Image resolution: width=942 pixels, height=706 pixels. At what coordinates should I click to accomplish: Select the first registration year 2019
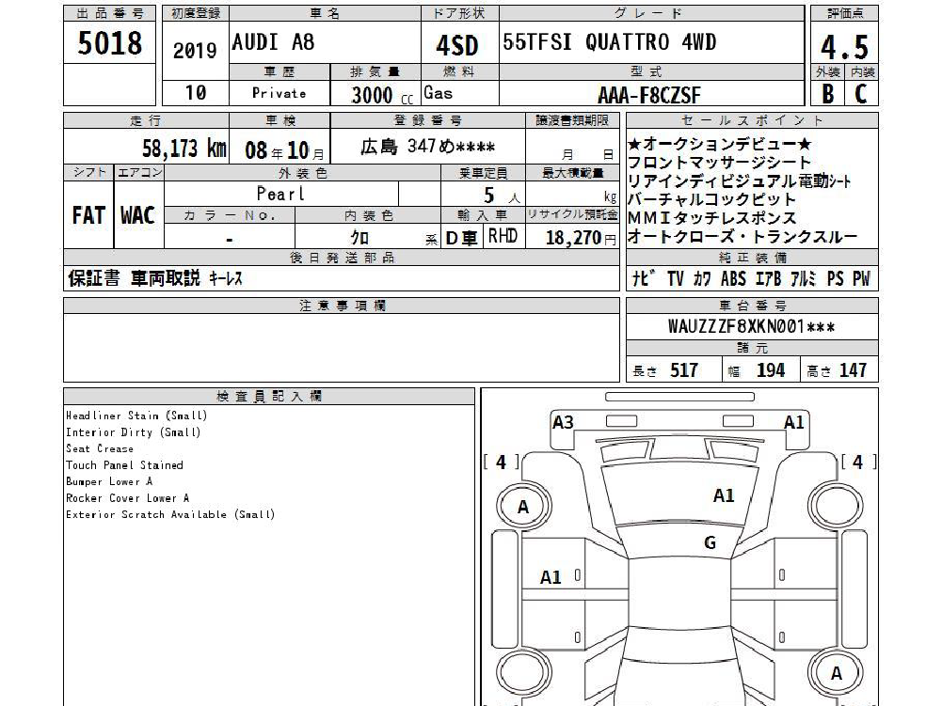195,51
